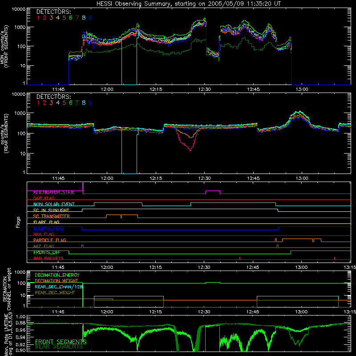Screen dimensions: 356x356
Task: Click '12:00' tick under the Flags plot
Action: coord(107,267)
